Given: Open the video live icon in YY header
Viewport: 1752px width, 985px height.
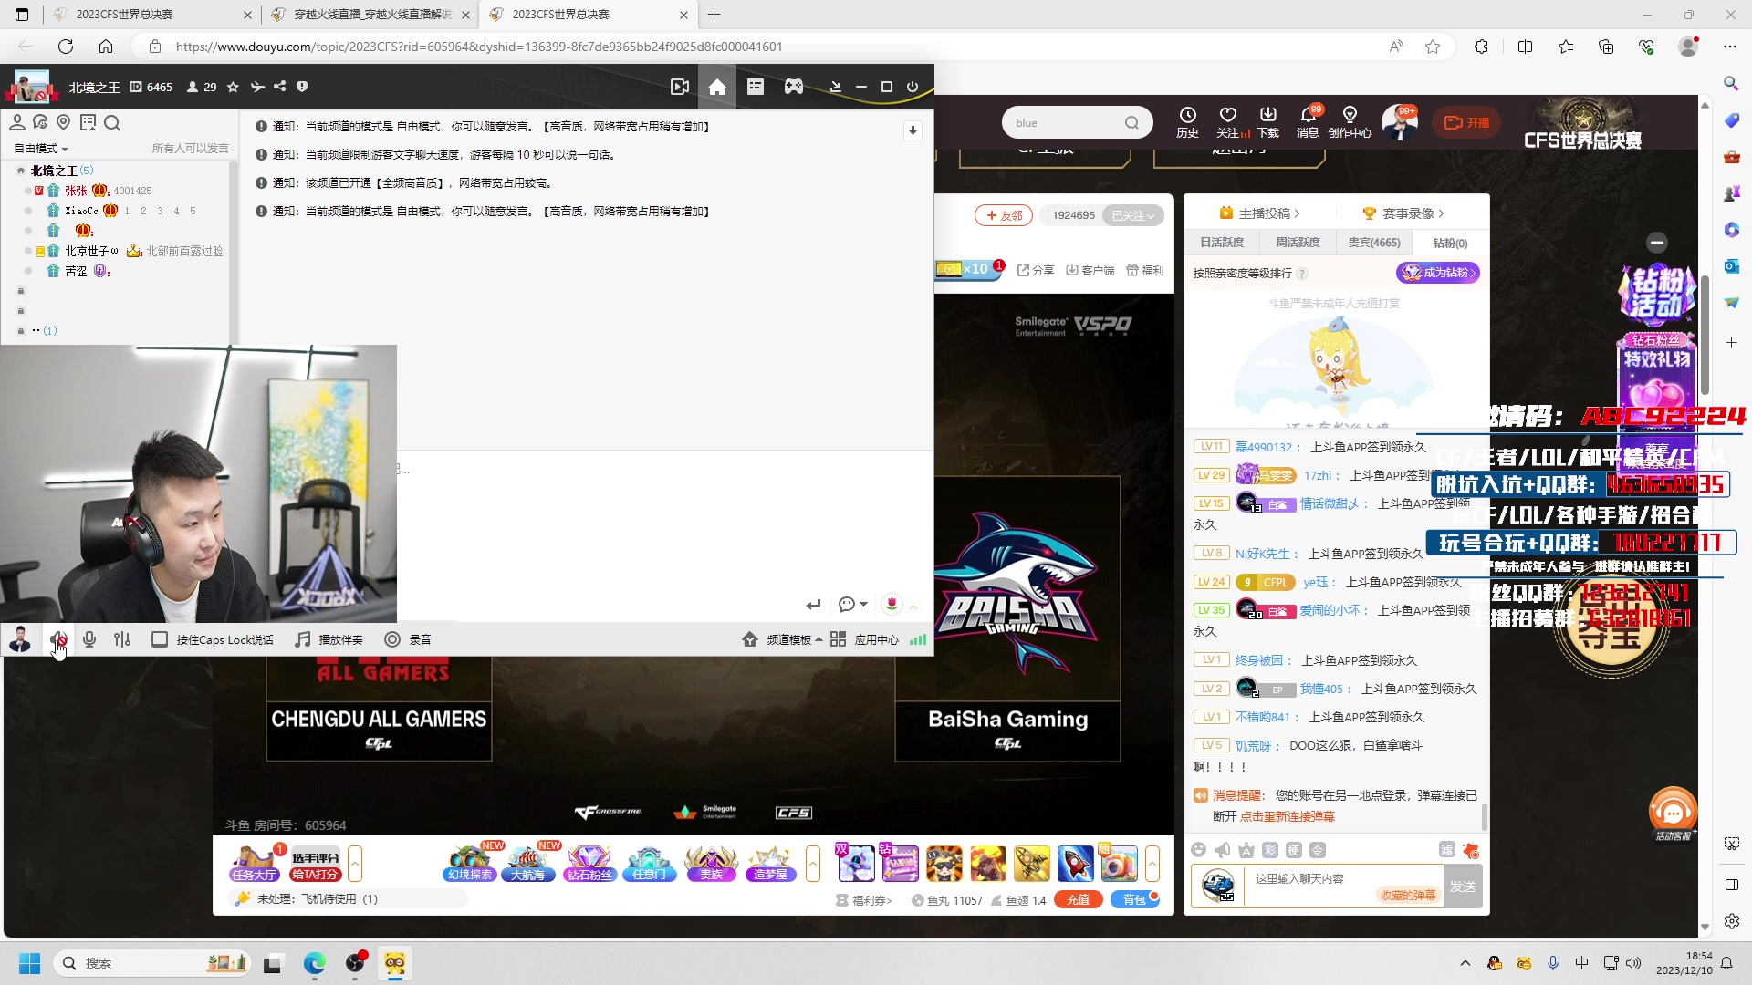Looking at the screenshot, I should pos(679,87).
